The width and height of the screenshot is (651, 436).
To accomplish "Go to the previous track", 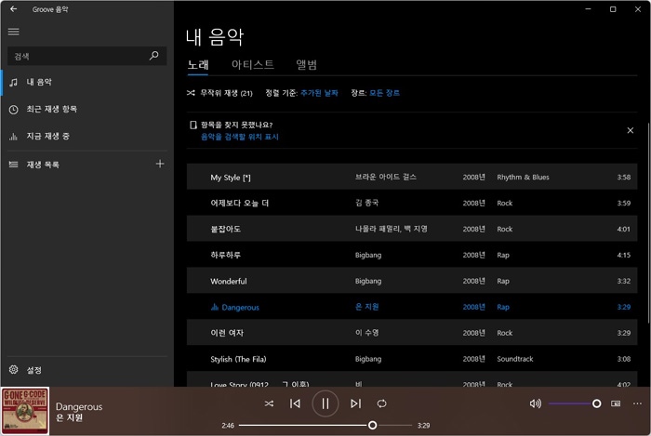I will click(x=295, y=403).
